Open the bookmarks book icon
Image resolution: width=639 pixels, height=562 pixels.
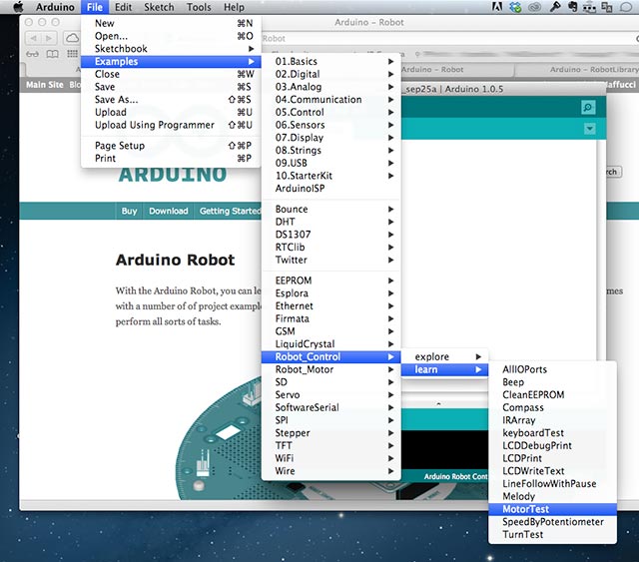coord(52,54)
